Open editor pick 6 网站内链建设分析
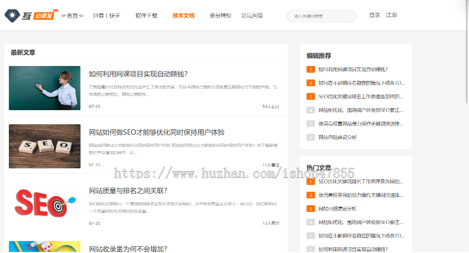The height and width of the screenshot is (253, 469). 337,137
